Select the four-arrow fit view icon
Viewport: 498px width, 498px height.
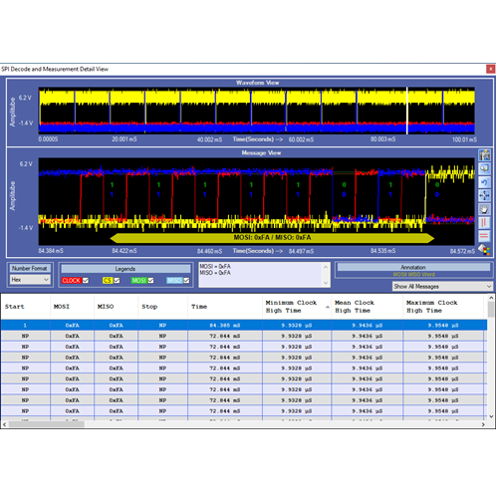[484, 196]
